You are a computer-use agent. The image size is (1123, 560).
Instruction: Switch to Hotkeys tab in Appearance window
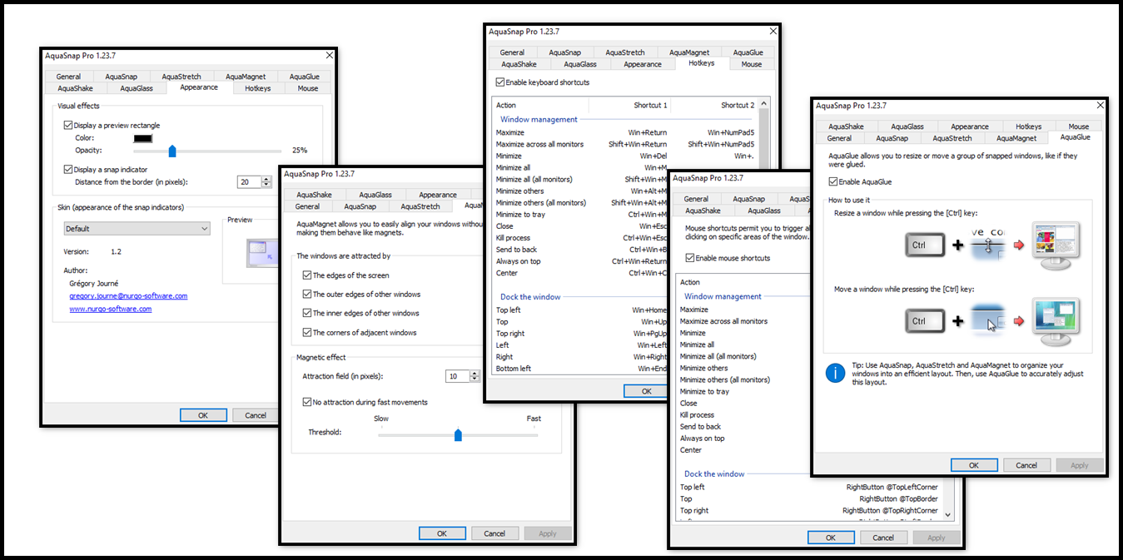pyautogui.click(x=258, y=88)
